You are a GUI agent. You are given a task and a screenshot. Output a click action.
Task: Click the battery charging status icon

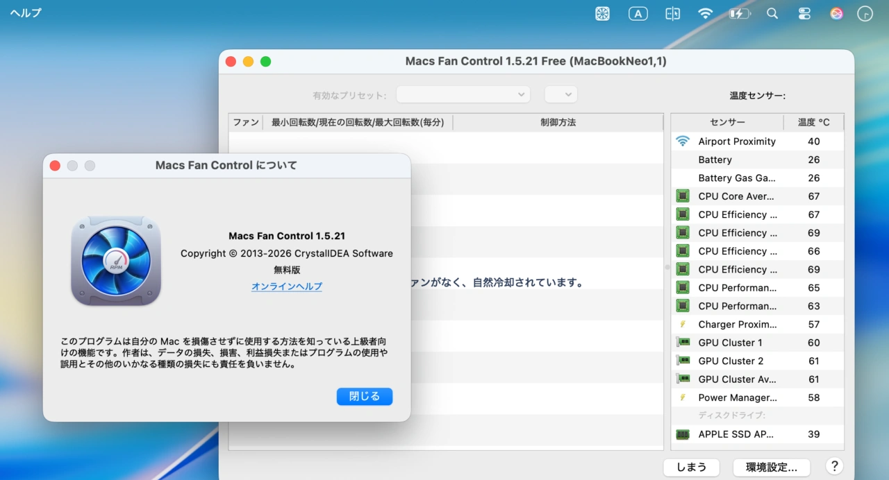pyautogui.click(x=739, y=14)
